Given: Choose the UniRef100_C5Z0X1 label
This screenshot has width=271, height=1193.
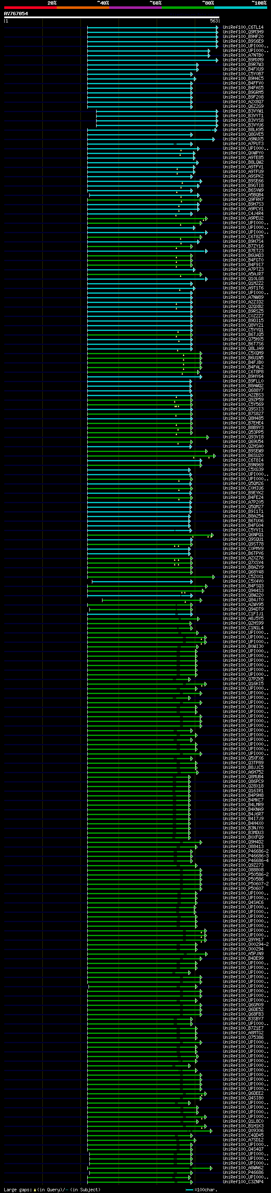Looking at the screenshot, I should [x=243, y=576].
